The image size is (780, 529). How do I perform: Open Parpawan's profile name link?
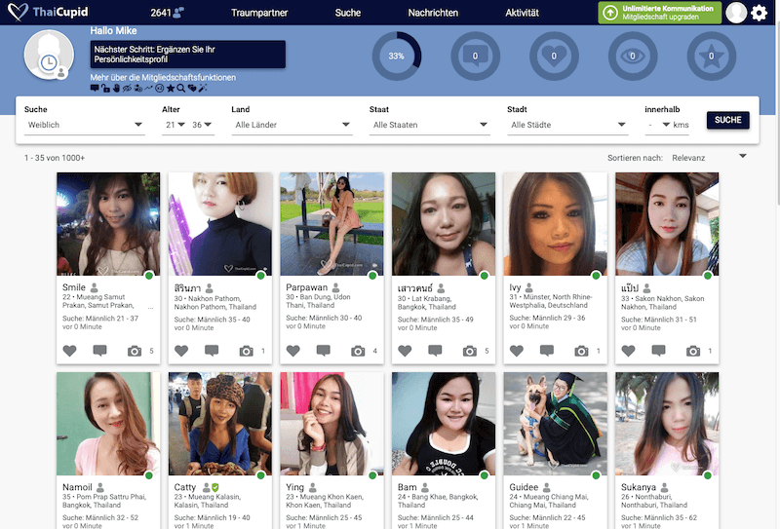coord(306,287)
